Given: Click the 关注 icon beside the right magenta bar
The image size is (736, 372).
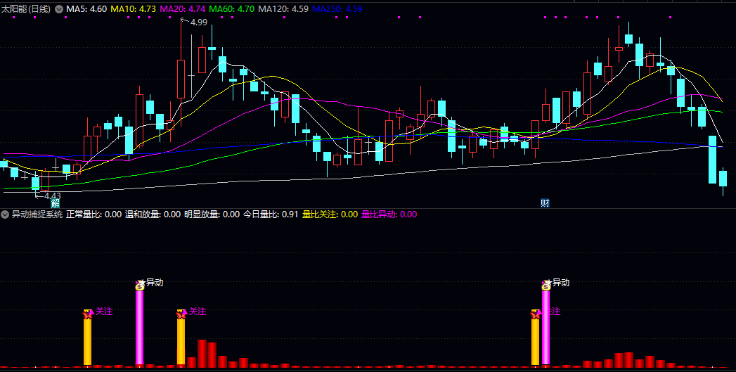Looking at the screenshot, I should [x=536, y=314].
